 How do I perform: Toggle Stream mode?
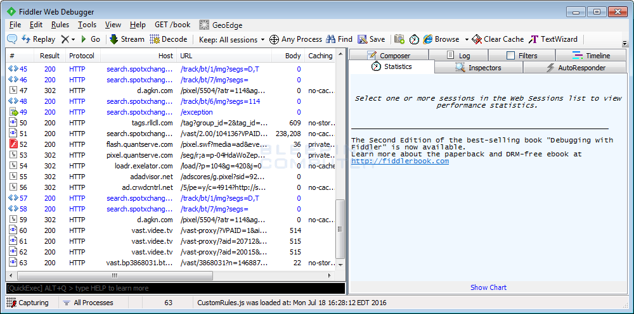pyautogui.click(x=127, y=39)
